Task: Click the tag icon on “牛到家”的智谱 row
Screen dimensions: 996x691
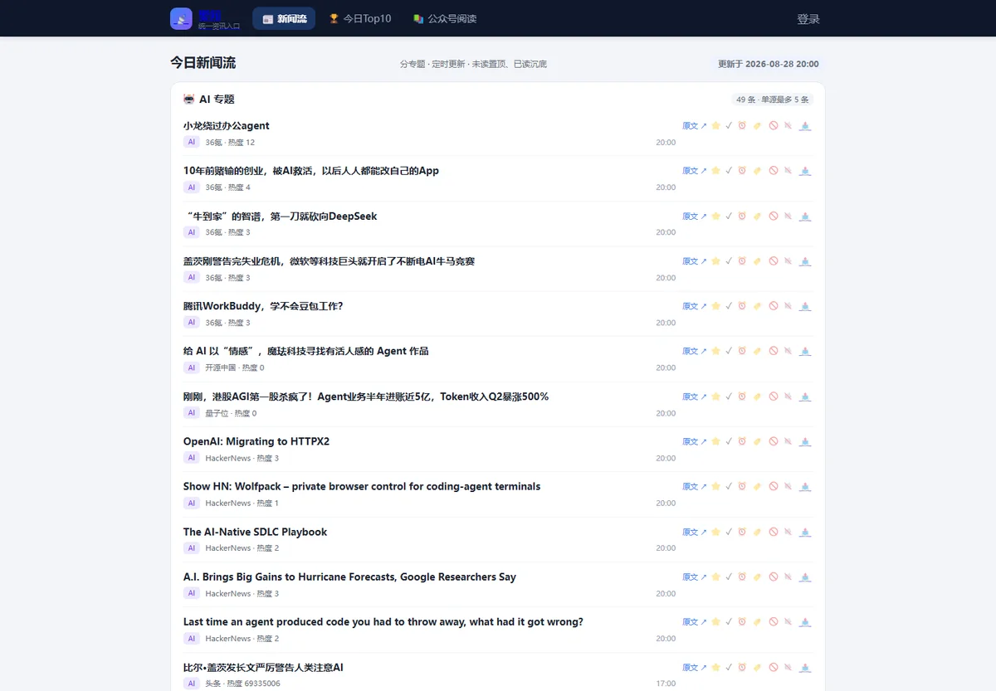Action: 757,217
